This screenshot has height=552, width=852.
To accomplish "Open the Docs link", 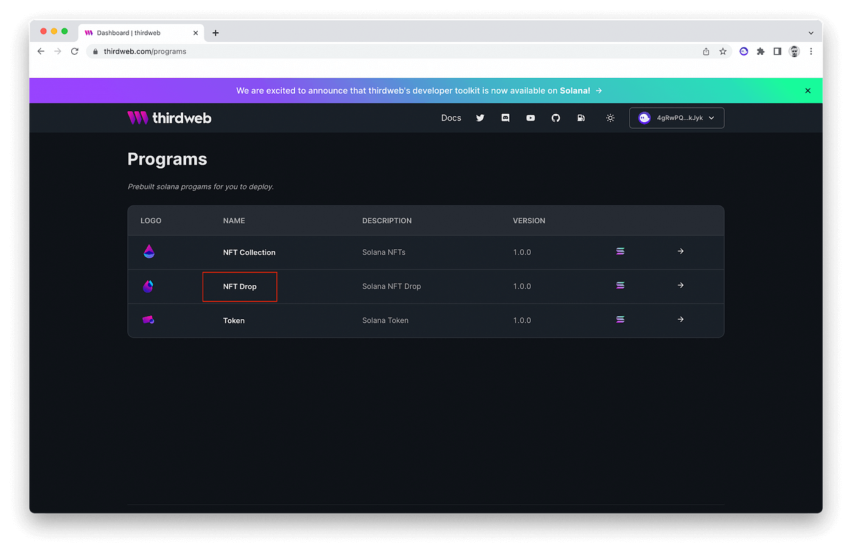I will 451,118.
